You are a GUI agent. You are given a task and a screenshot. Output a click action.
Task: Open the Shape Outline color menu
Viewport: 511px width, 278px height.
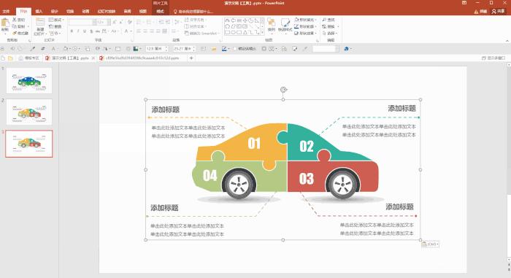[304, 26]
